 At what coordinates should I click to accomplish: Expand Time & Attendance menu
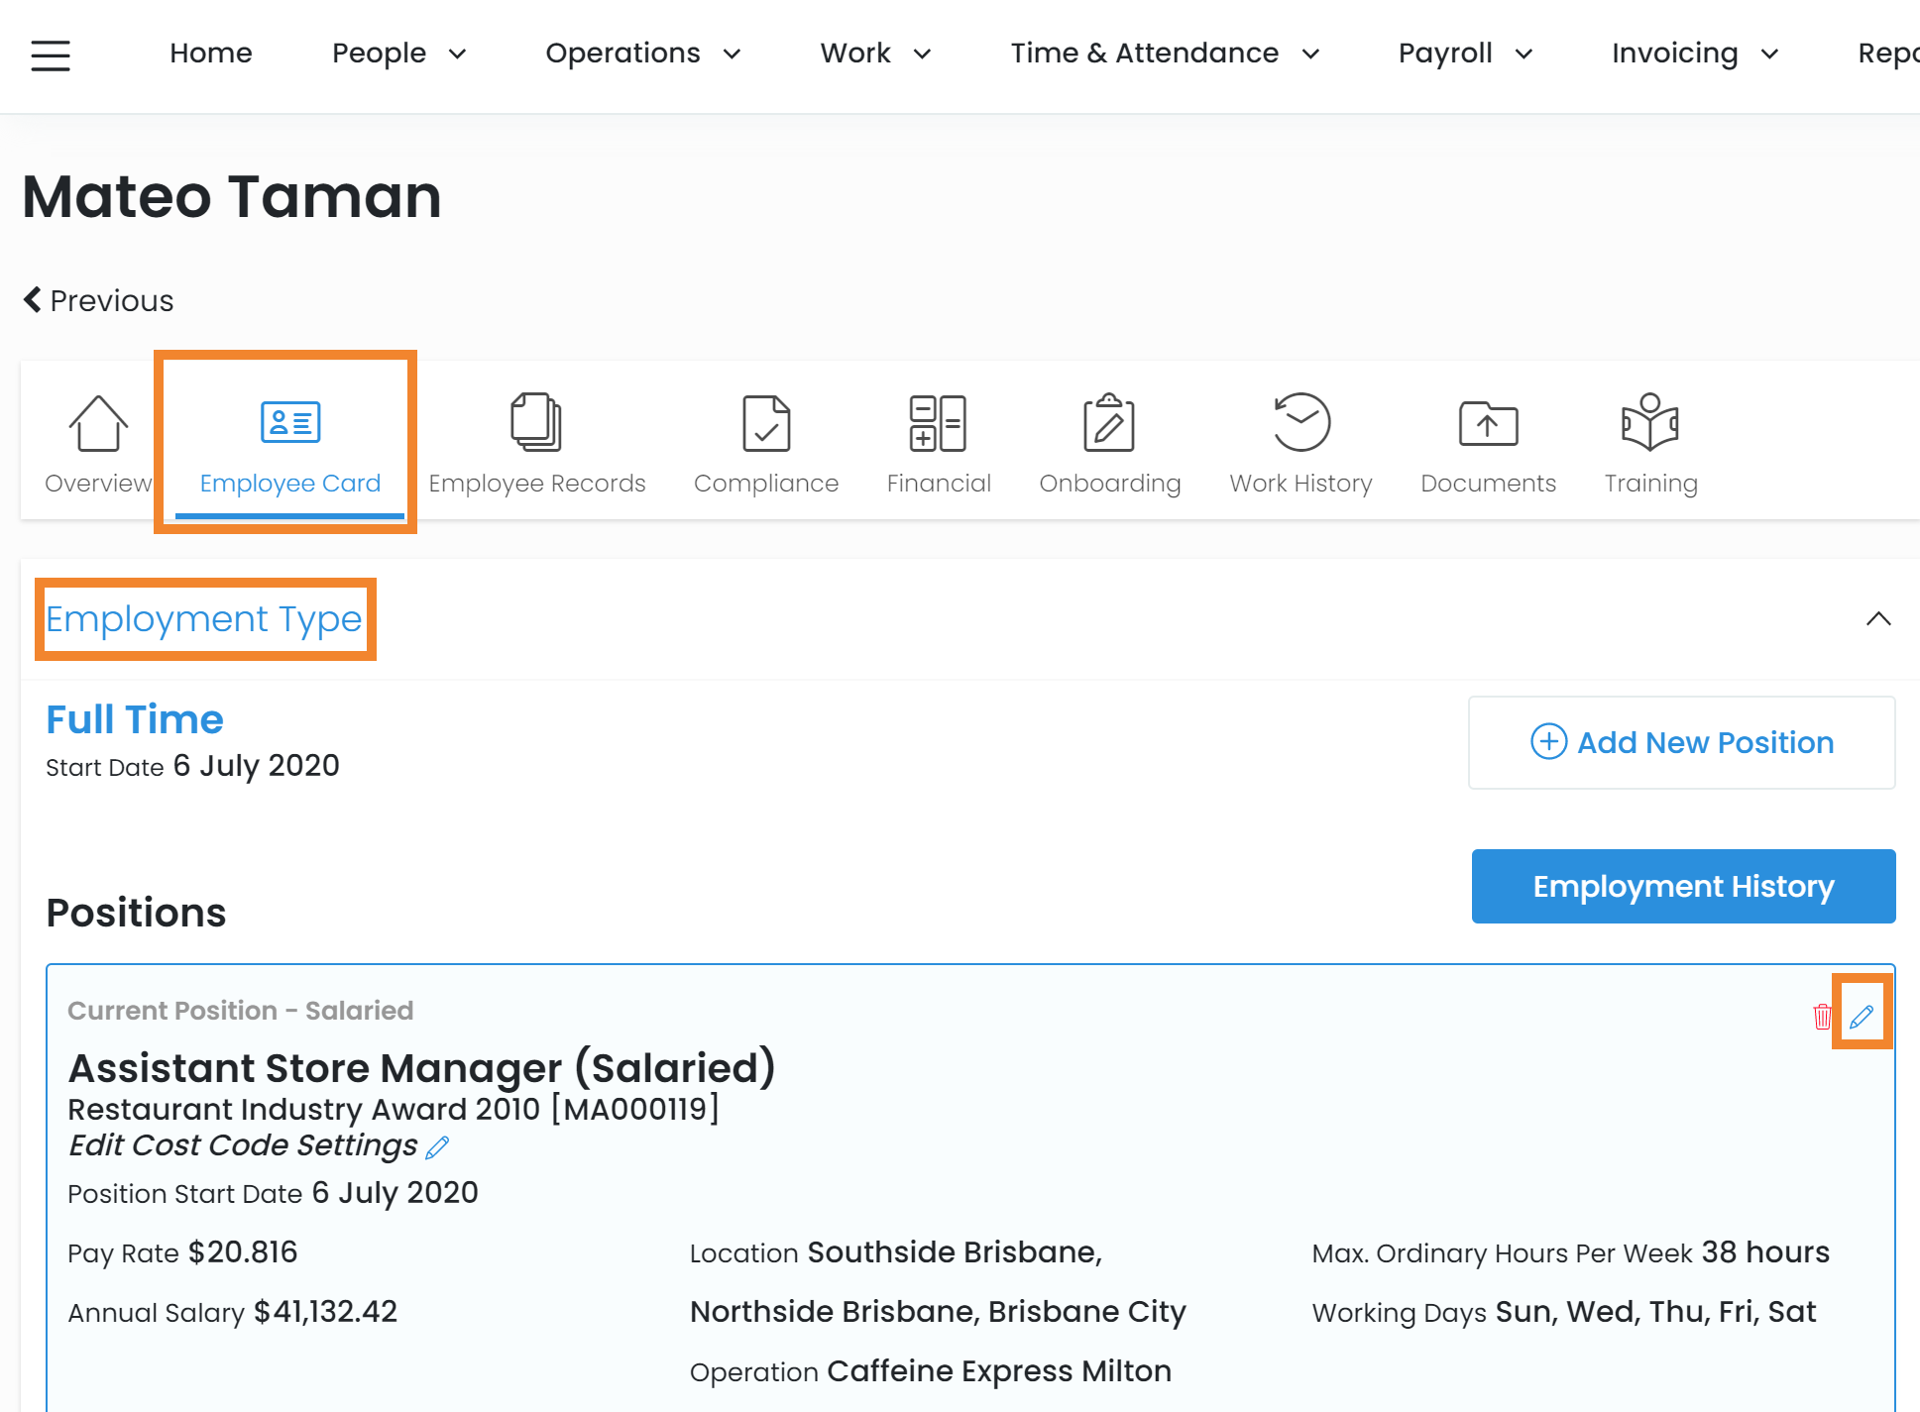click(x=1164, y=54)
